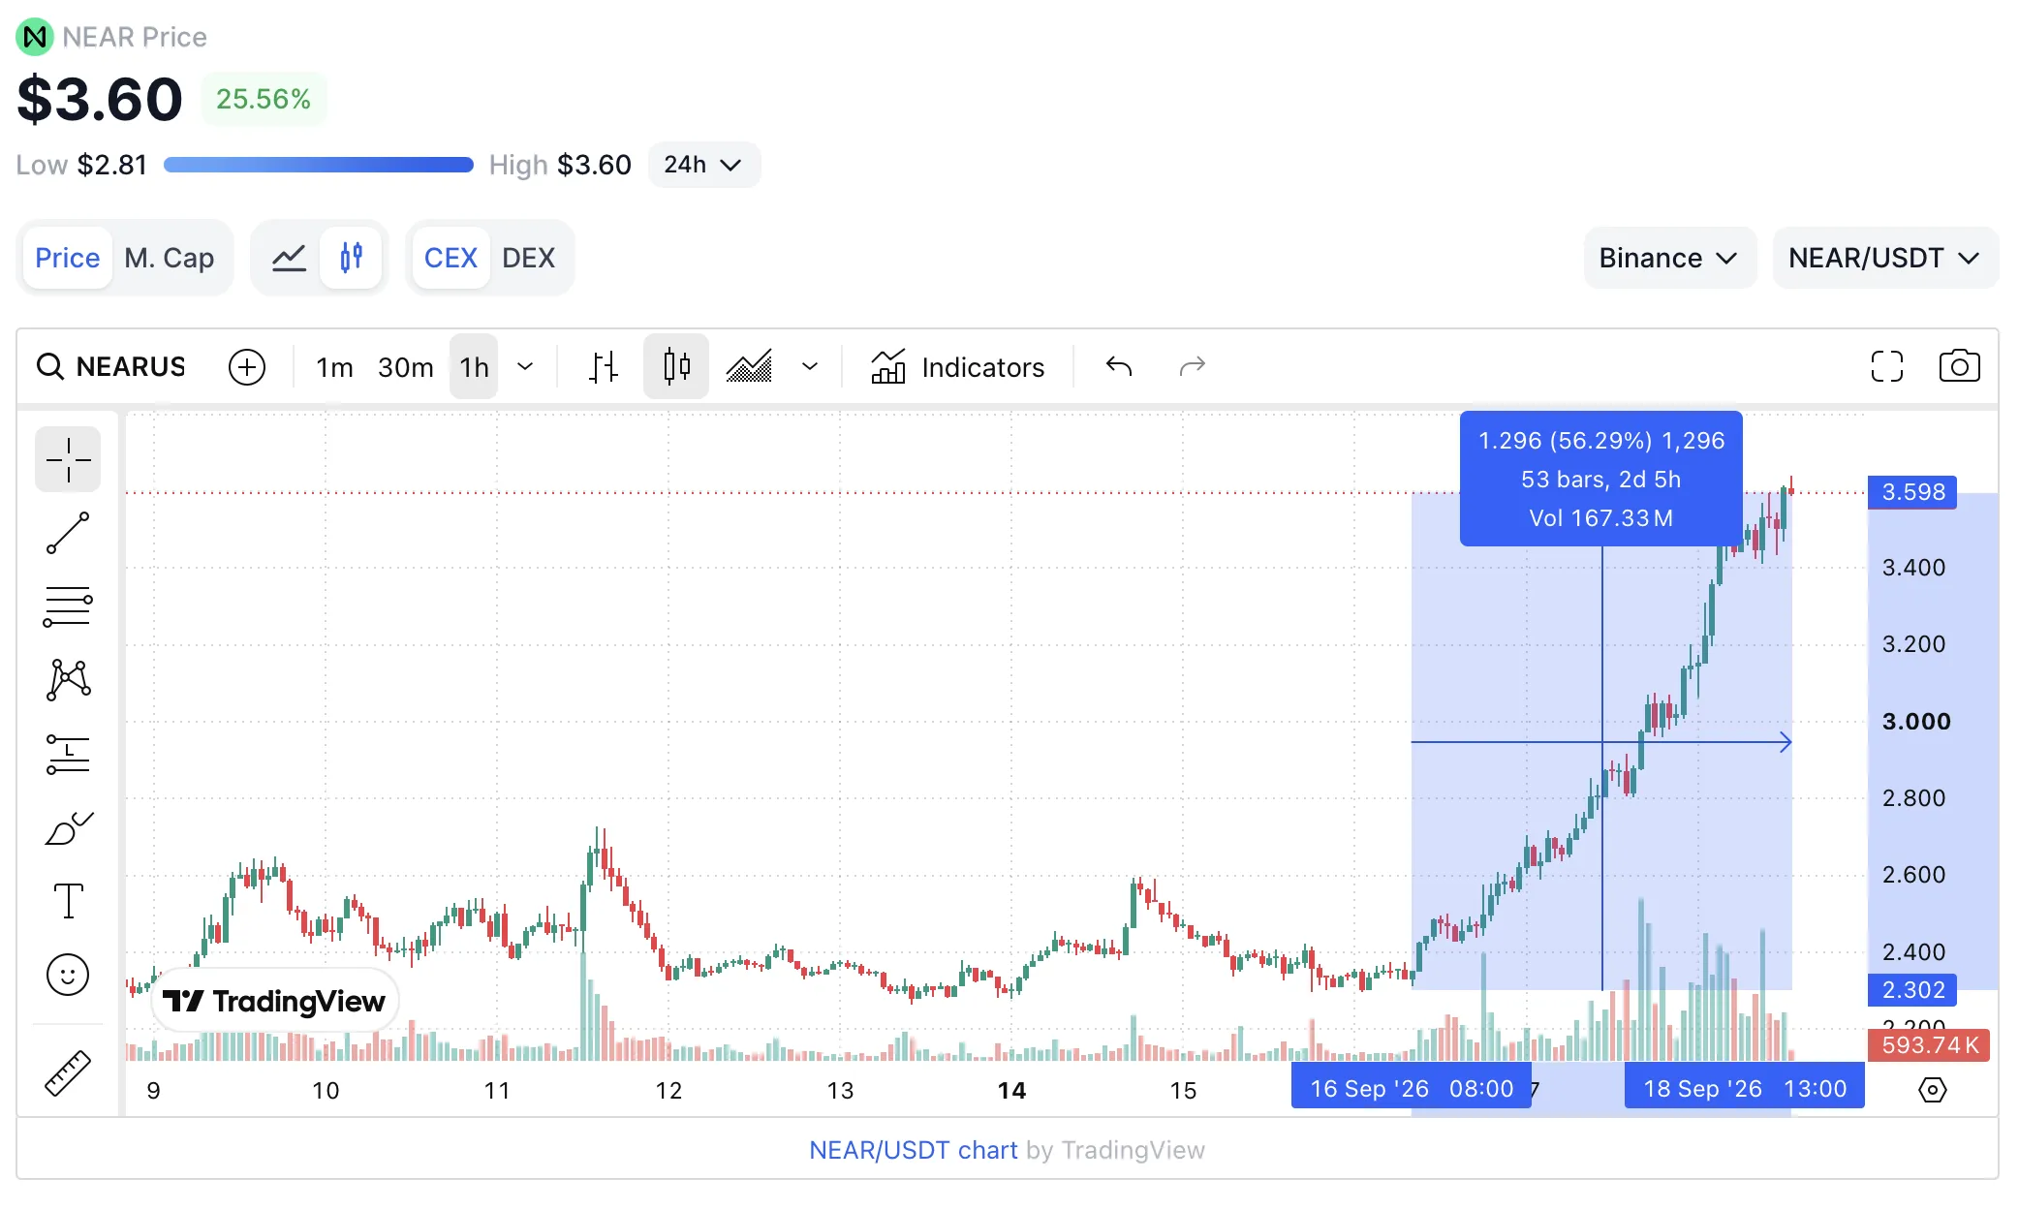
Task: Click the date label 9 on time axis
Action: point(154,1091)
